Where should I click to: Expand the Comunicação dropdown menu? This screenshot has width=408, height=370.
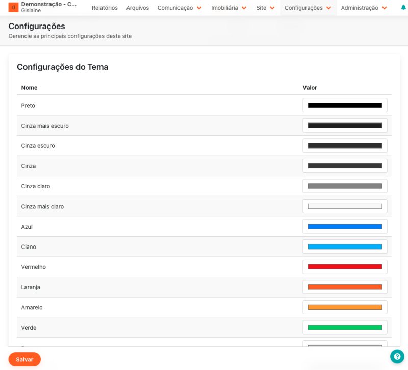(180, 8)
